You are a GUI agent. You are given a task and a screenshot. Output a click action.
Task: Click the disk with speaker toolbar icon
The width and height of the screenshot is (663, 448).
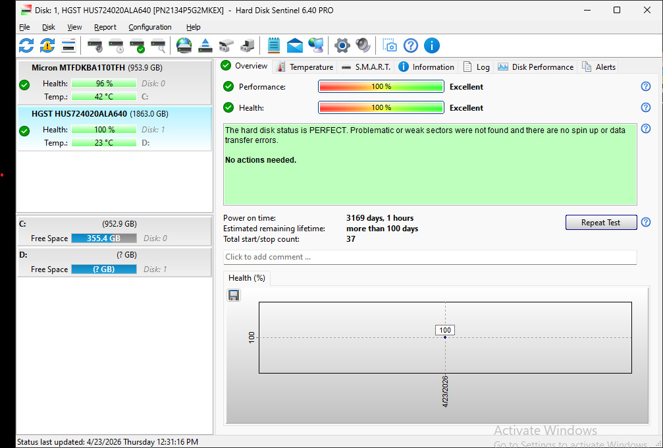coord(95,45)
